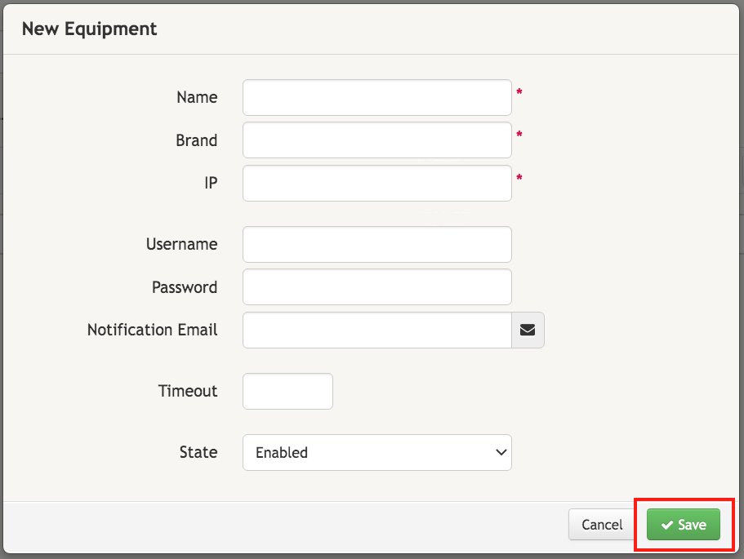Click the envelope icon beside Notification Email
This screenshot has height=559, width=744.
pyautogui.click(x=528, y=330)
